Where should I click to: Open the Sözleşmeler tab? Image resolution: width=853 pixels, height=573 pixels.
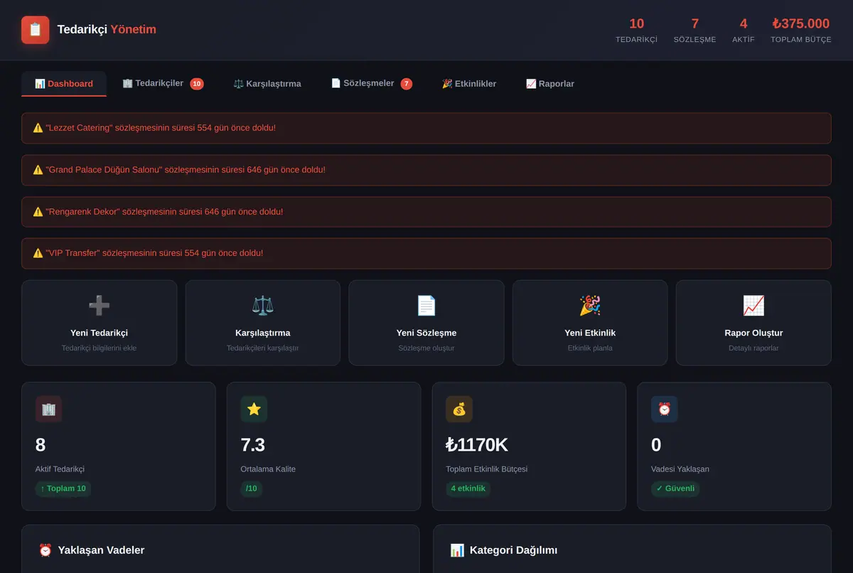[372, 84]
